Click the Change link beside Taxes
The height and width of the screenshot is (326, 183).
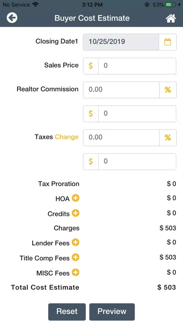point(67,137)
